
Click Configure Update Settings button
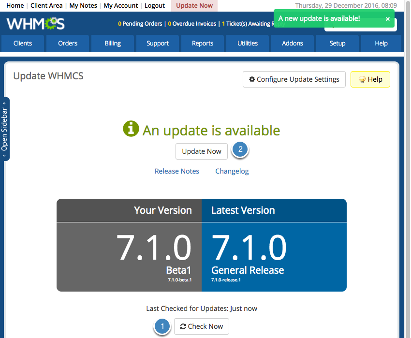click(294, 79)
